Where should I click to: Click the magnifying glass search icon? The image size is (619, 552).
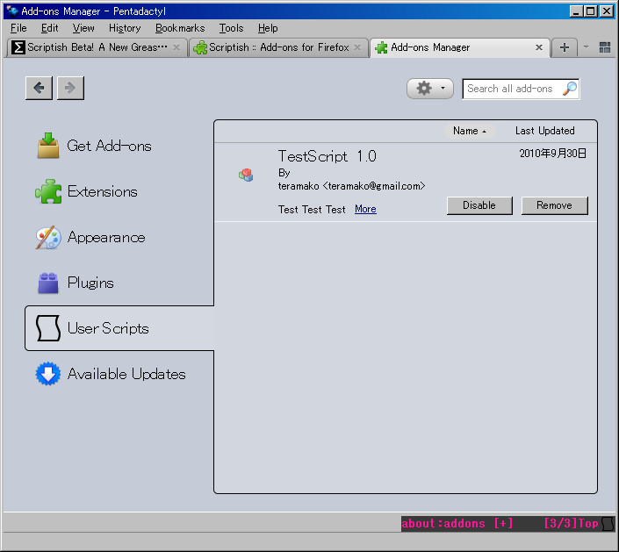[x=569, y=89]
